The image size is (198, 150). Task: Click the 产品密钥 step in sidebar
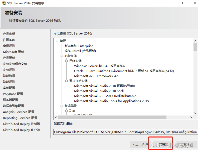tap(9, 34)
